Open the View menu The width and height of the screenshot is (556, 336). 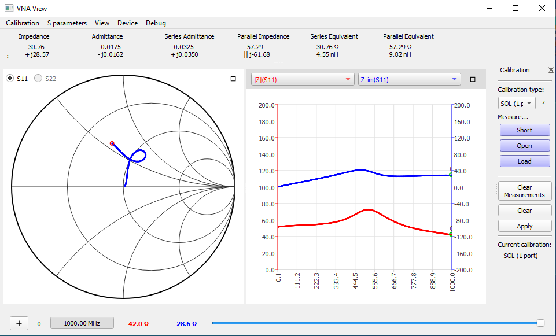pyautogui.click(x=102, y=23)
